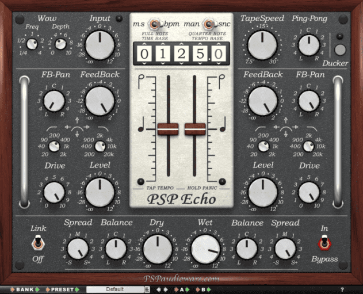
Task: Flip the ms/bpm toggle switch
Action: coord(155,24)
